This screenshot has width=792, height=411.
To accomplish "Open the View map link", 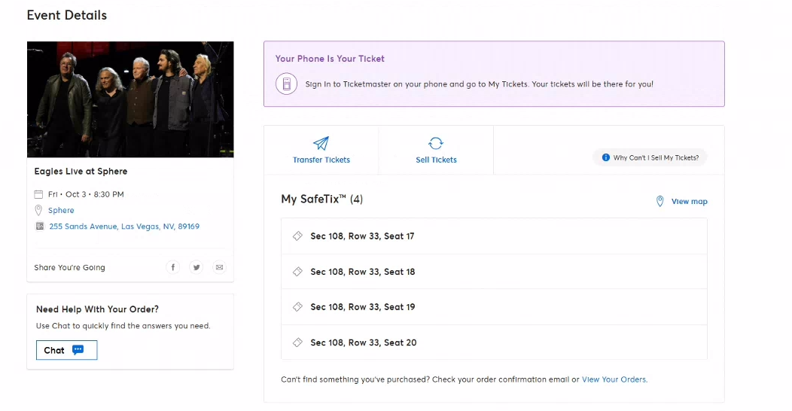I will pos(689,202).
